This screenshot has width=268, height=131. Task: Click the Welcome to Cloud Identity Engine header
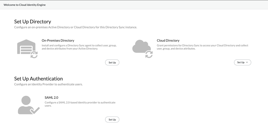coord(25,5)
